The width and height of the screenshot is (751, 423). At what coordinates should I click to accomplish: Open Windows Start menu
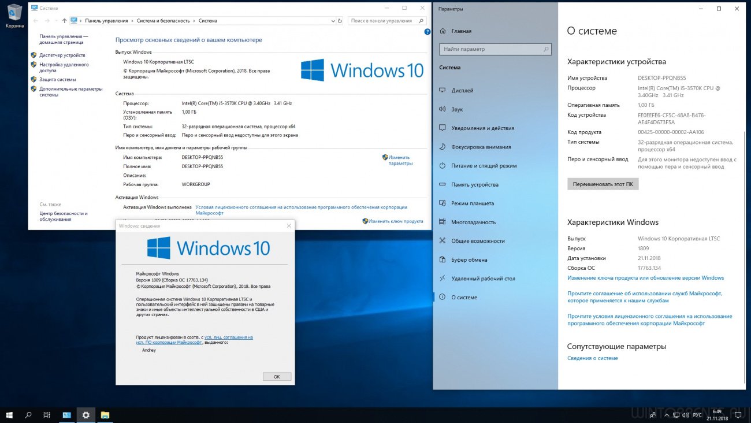pos(9,415)
